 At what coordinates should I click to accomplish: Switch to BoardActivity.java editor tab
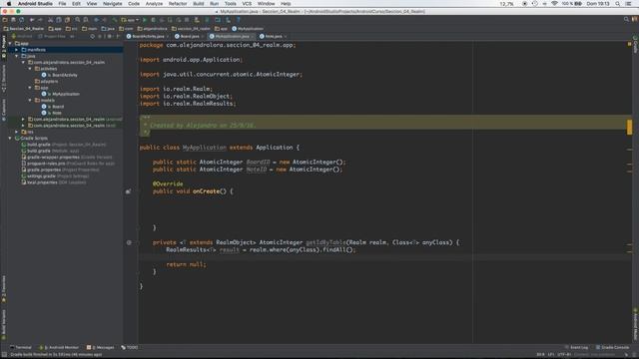click(146, 36)
